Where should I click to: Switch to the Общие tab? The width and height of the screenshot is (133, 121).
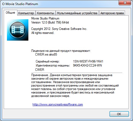[x=10, y=13]
